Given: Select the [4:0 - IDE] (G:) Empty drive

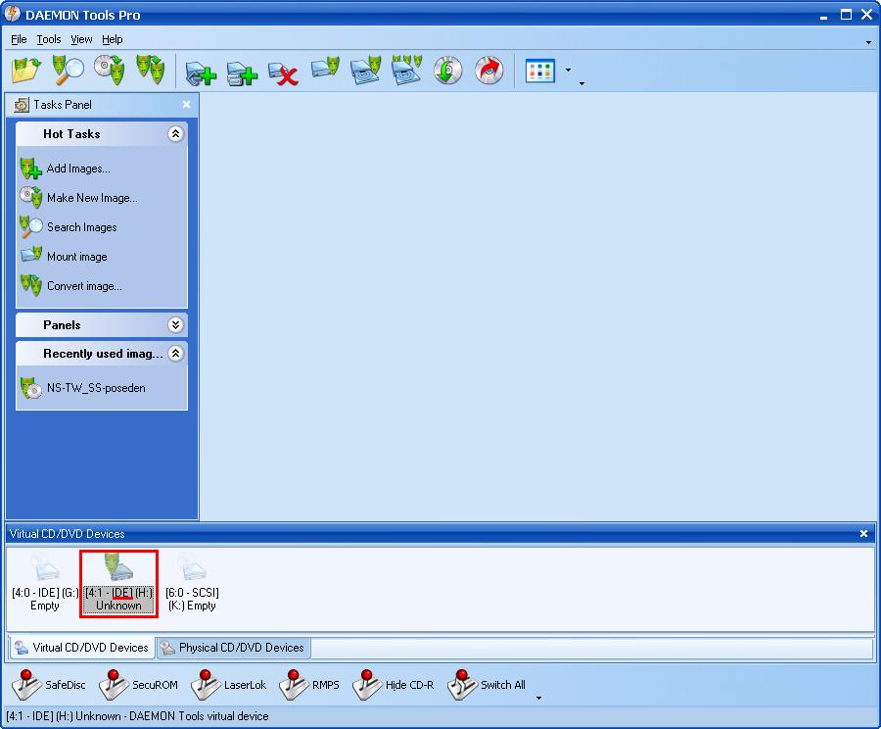Looking at the screenshot, I should click(45, 583).
